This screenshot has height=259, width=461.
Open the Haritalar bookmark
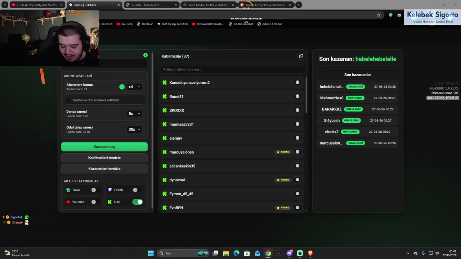coord(145,24)
